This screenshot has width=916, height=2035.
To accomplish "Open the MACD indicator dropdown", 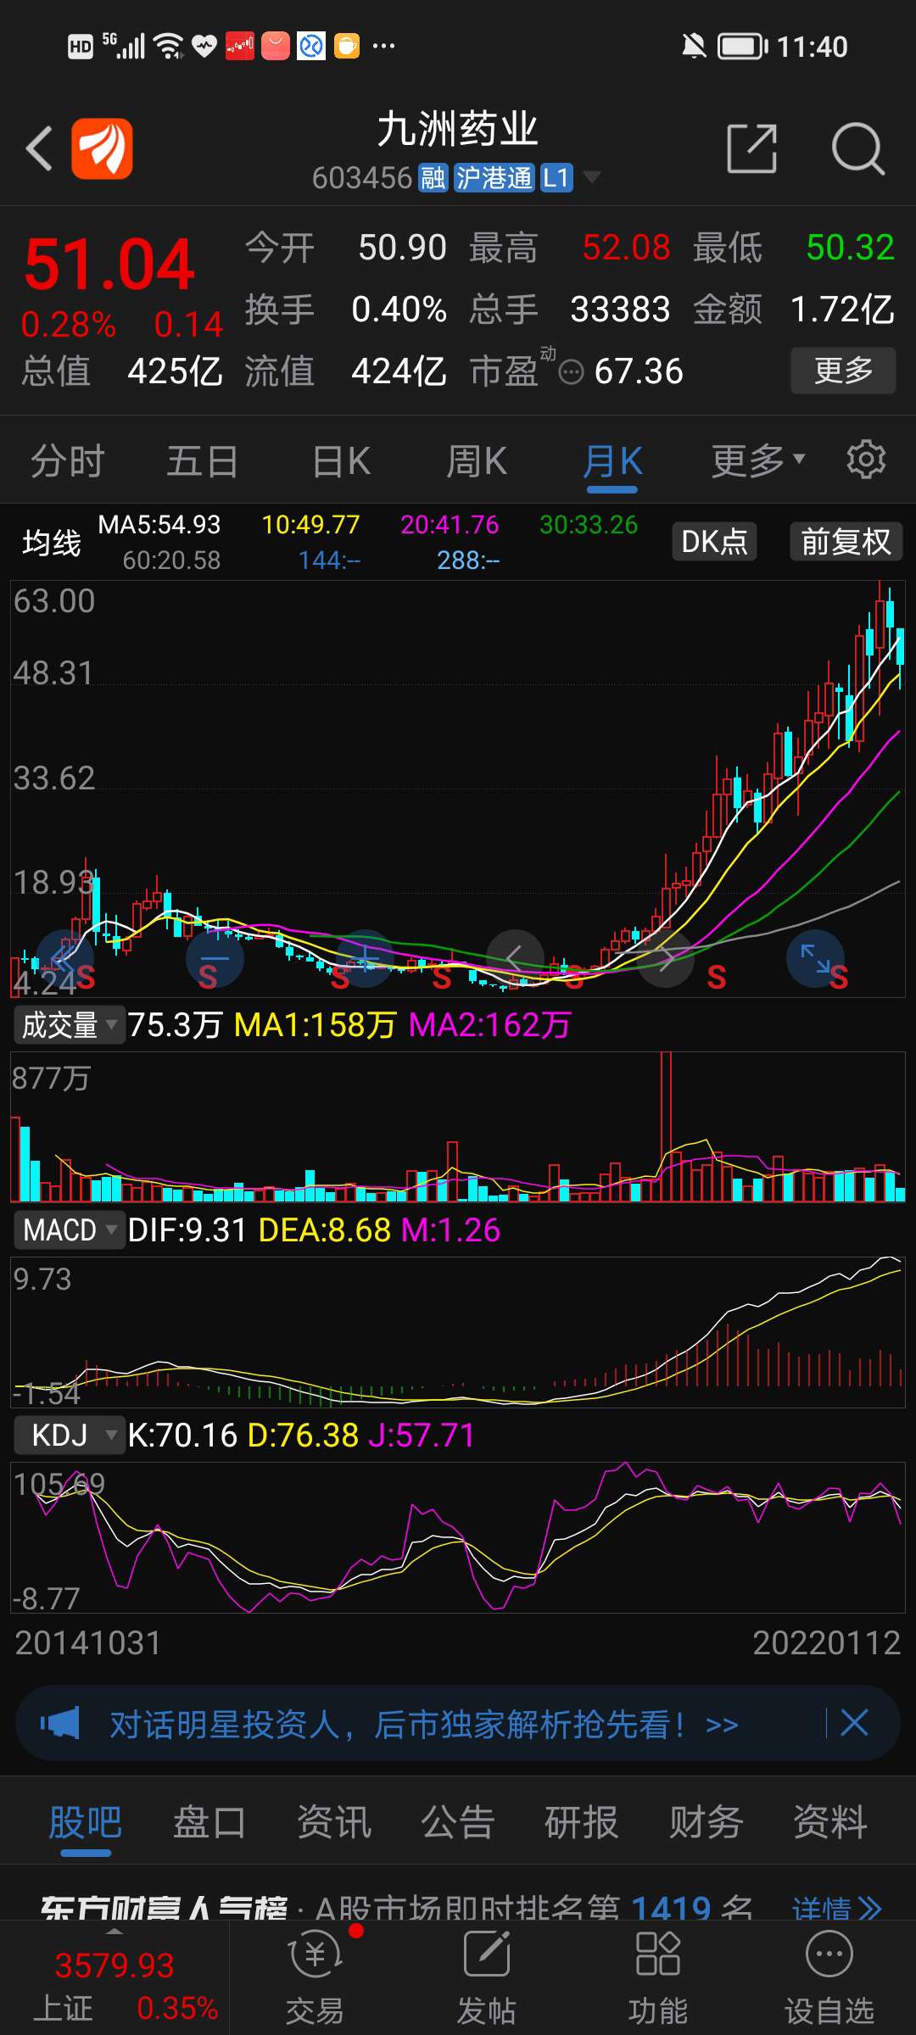I will (x=70, y=1229).
